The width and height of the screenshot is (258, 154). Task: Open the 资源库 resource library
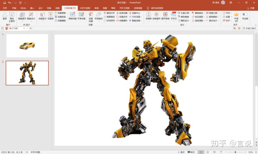point(149,16)
